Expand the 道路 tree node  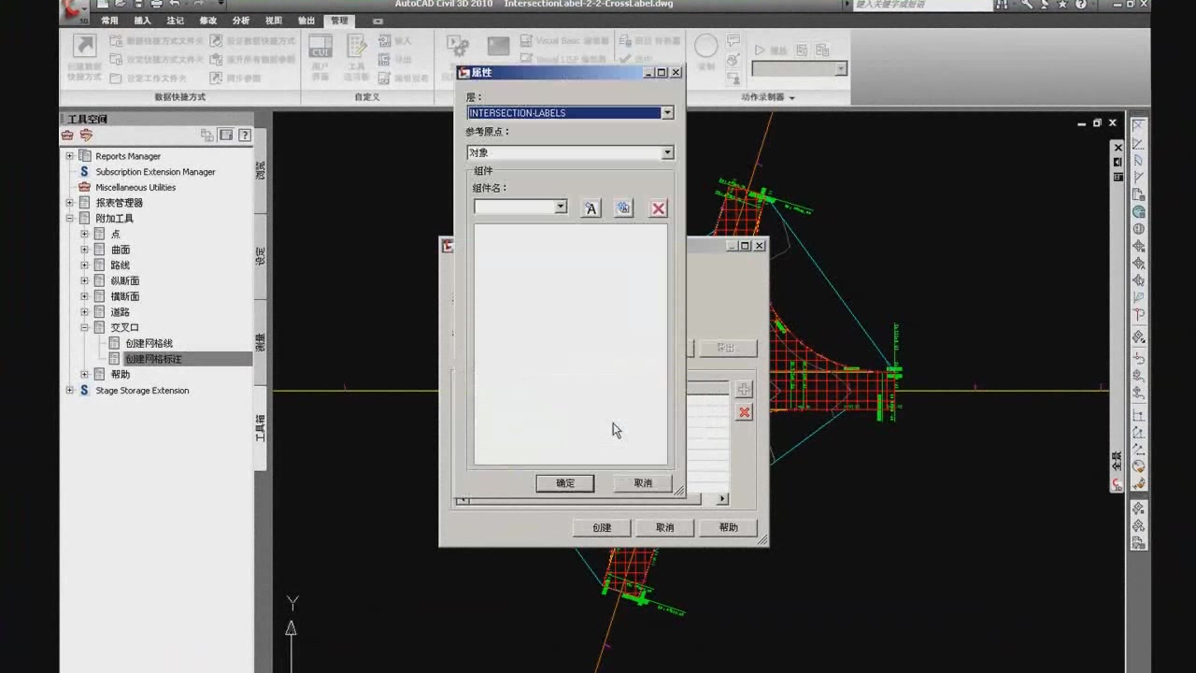pos(84,311)
